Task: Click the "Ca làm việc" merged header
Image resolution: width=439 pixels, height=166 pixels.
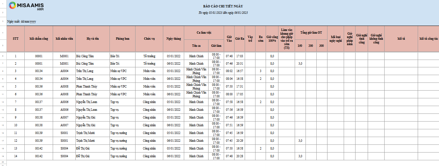Action: (204, 33)
